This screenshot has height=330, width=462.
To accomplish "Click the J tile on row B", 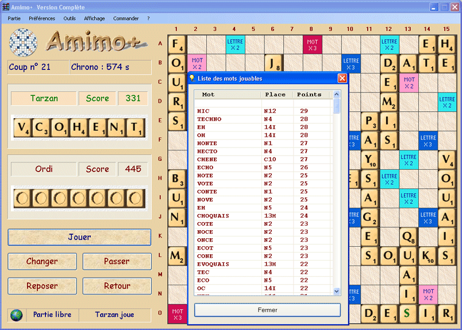I will 274,64.
